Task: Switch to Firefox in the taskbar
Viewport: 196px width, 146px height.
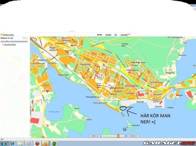Action: 37,143
